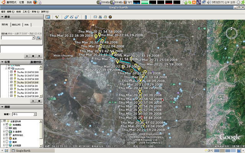The image size is (245, 153).
Task: Open the 檔案 File menu
Action: [3, 12]
